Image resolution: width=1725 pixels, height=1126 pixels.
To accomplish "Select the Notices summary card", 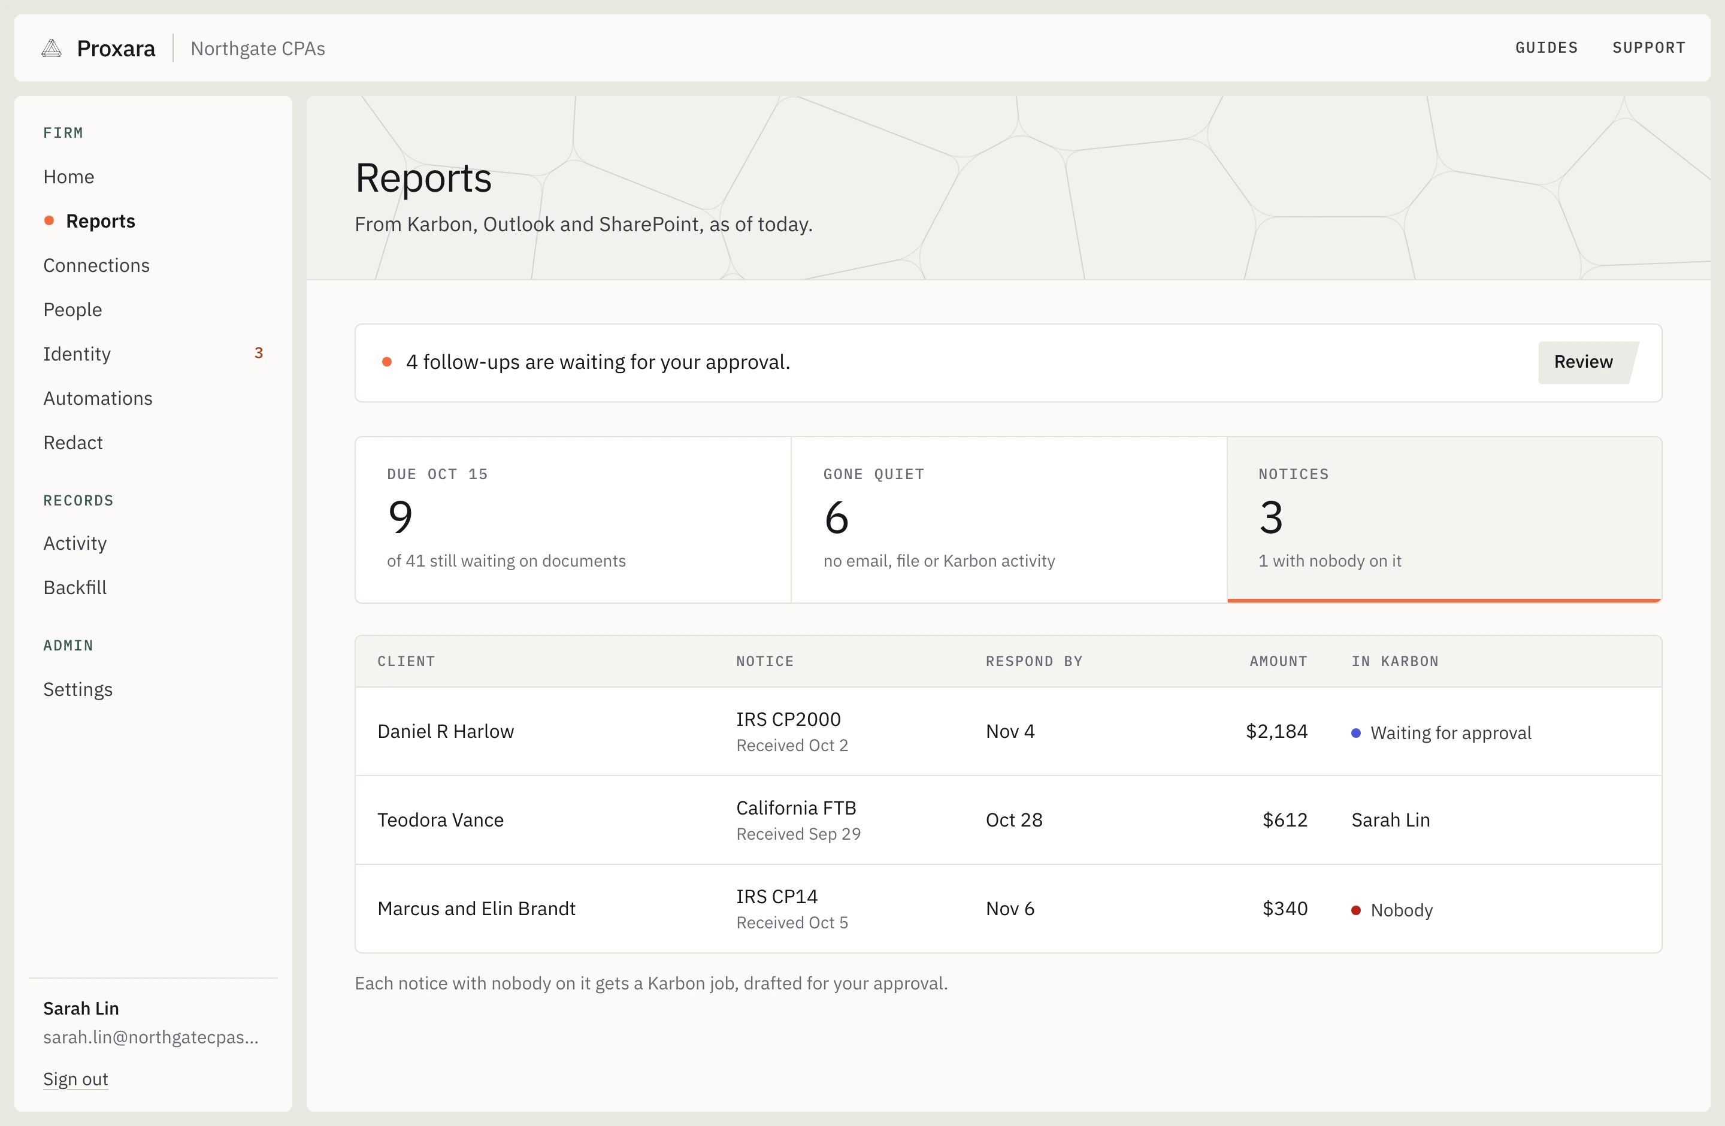I will click(x=1443, y=519).
